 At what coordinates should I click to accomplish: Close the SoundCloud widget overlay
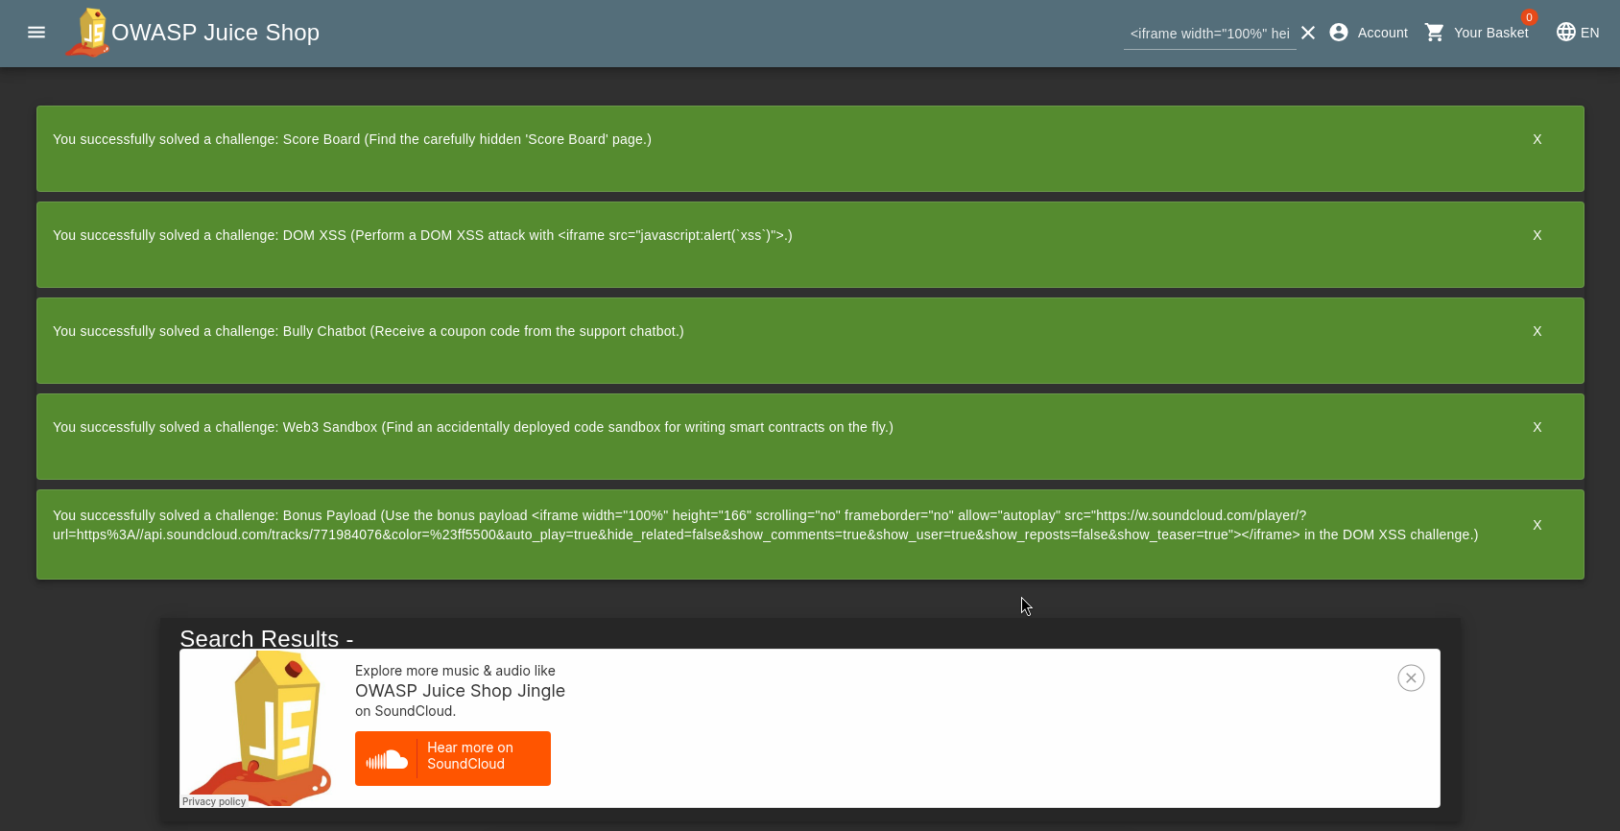pyautogui.click(x=1411, y=678)
